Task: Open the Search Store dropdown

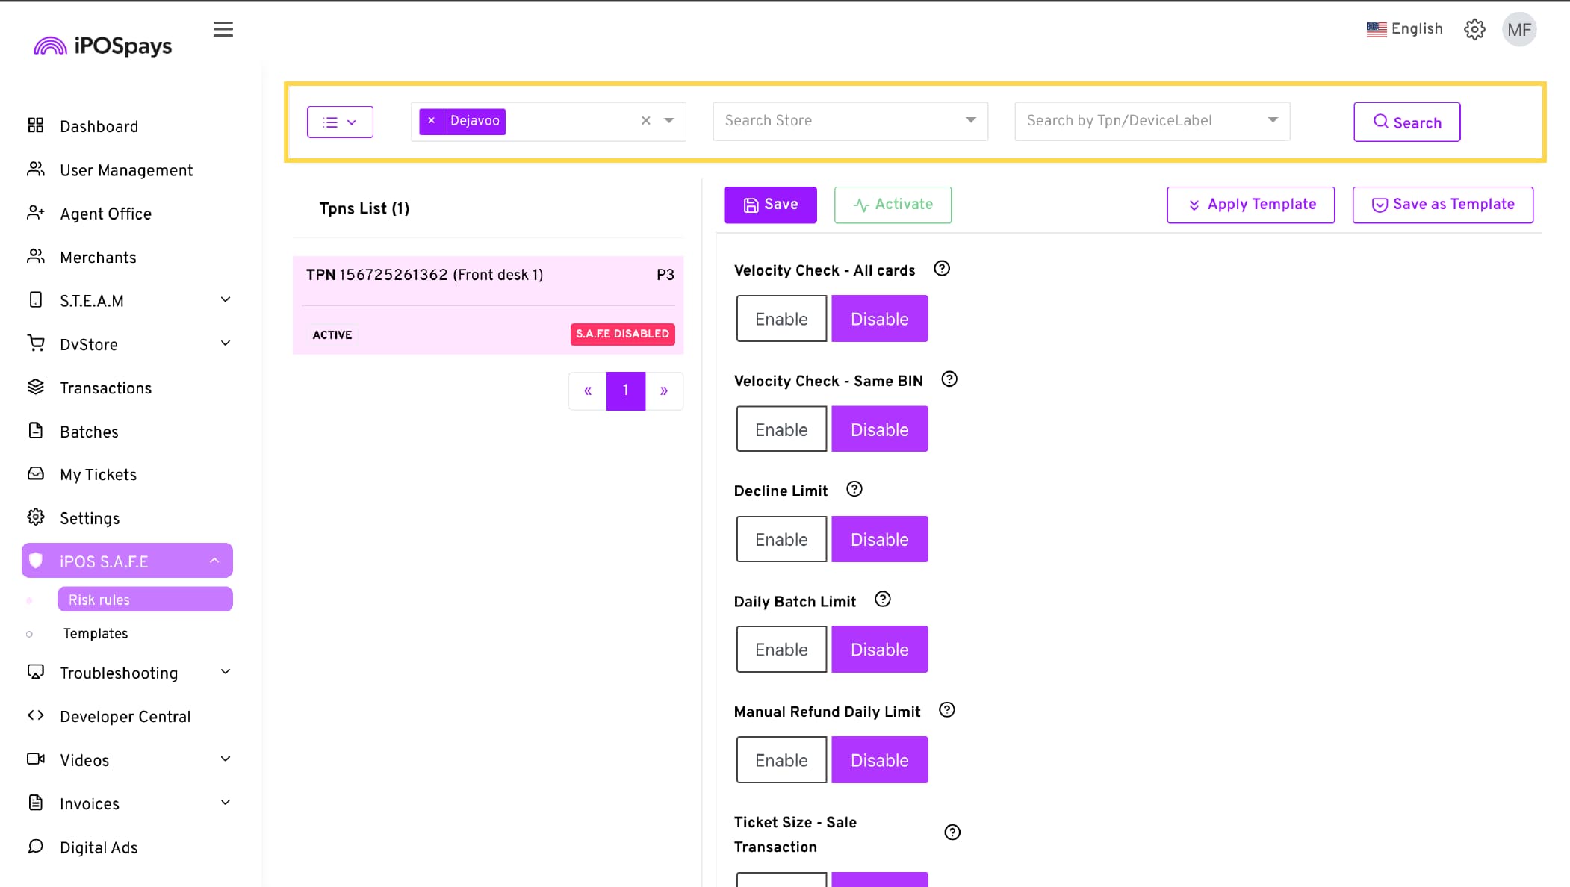Action: tap(850, 121)
